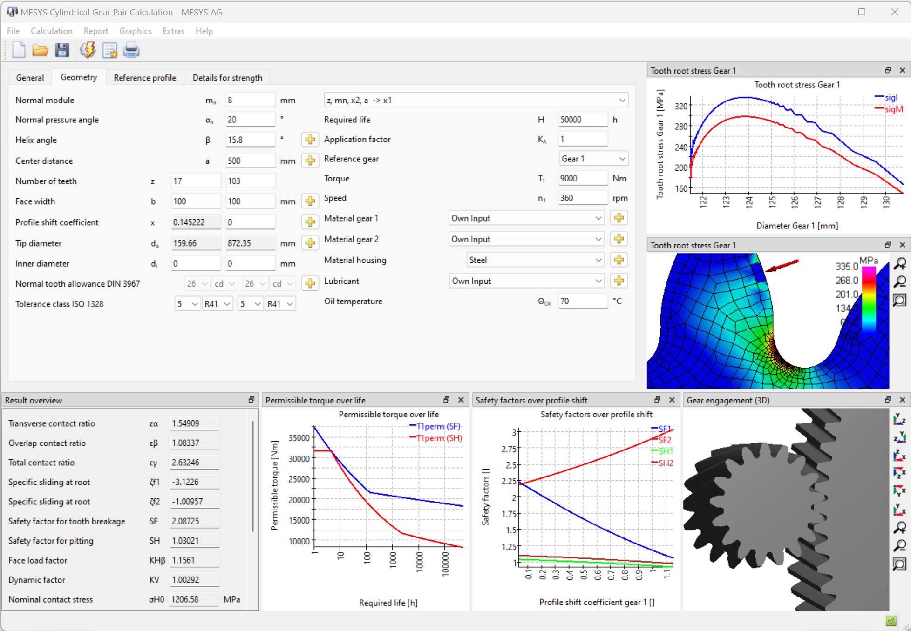Open a file with the folder icon

click(x=40, y=50)
